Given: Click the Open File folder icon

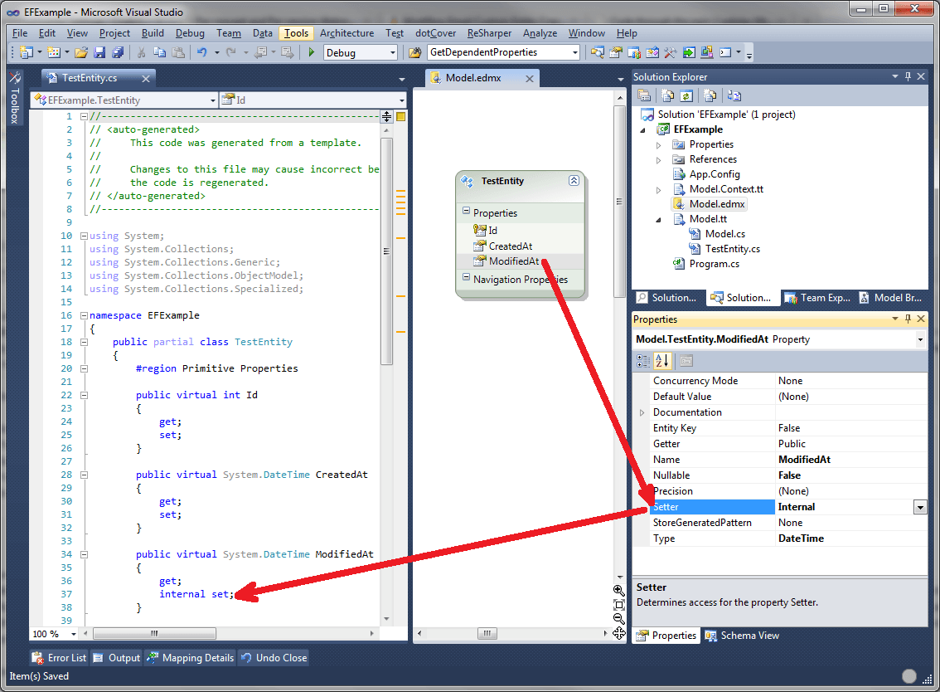Looking at the screenshot, I should pos(81,52).
